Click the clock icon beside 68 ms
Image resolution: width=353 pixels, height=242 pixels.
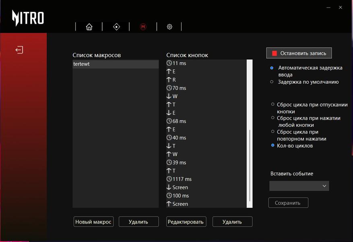pos(169,121)
